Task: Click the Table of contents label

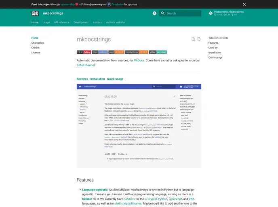Action: coord(218,38)
